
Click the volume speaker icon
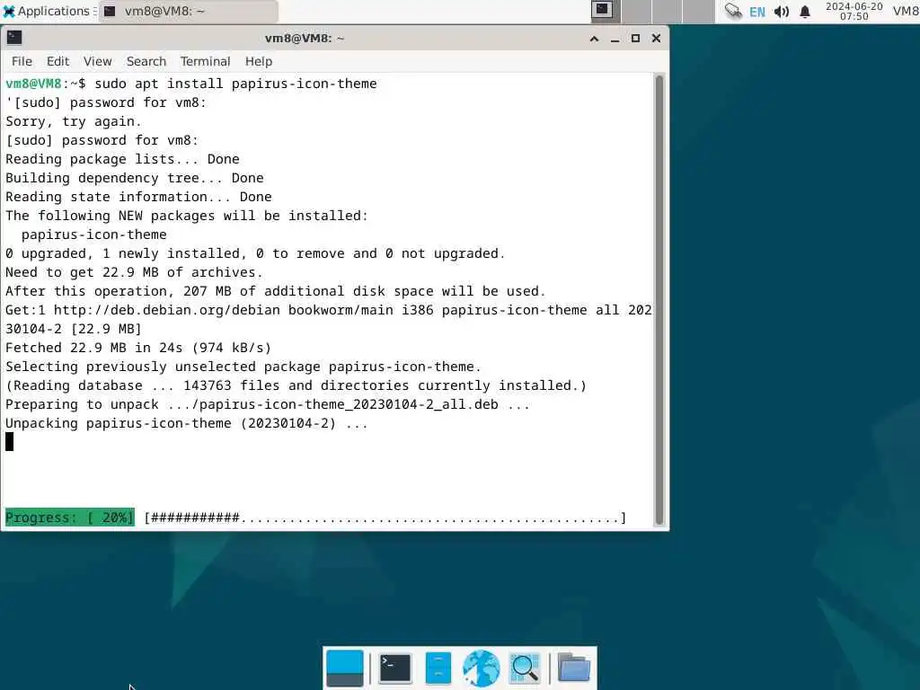tap(781, 12)
